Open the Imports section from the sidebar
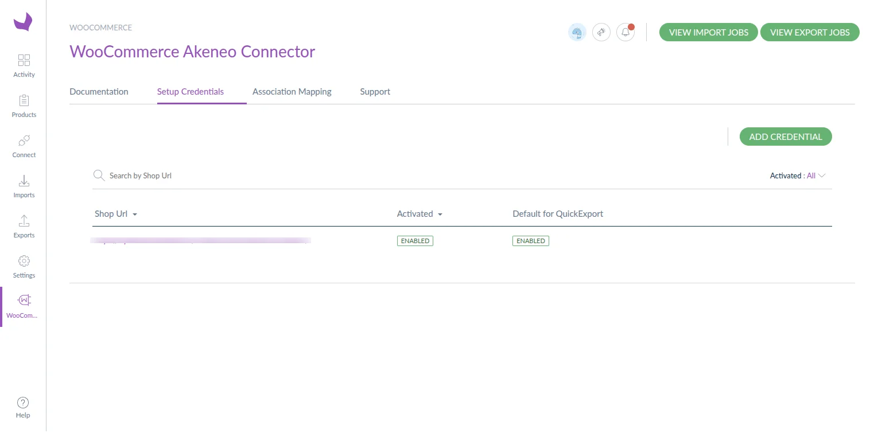The width and height of the screenshot is (878, 433). (x=24, y=186)
